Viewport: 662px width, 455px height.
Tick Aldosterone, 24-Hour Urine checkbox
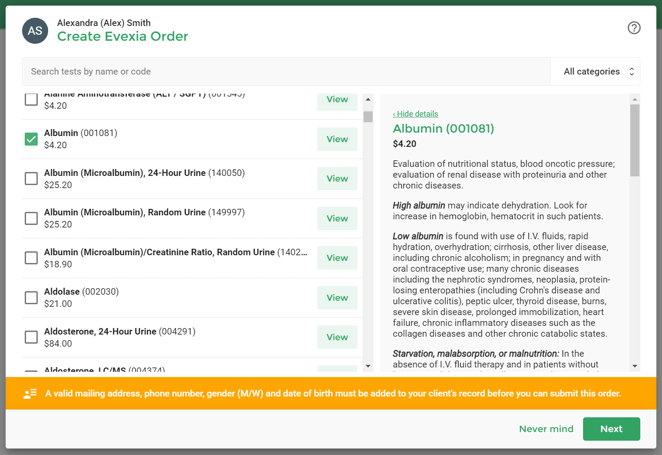coord(31,337)
